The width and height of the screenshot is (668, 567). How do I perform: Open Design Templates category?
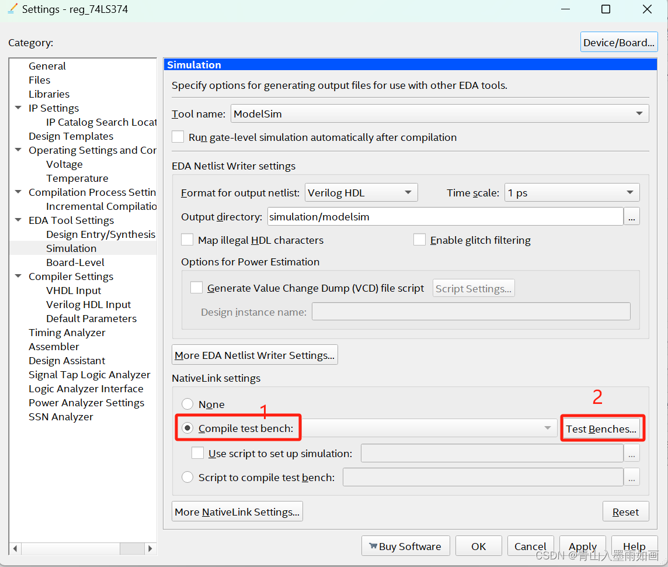[x=71, y=136]
